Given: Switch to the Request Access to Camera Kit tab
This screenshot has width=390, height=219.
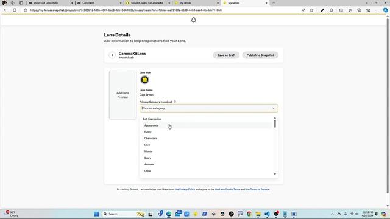Looking at the screenshot, I should [147, 3].
